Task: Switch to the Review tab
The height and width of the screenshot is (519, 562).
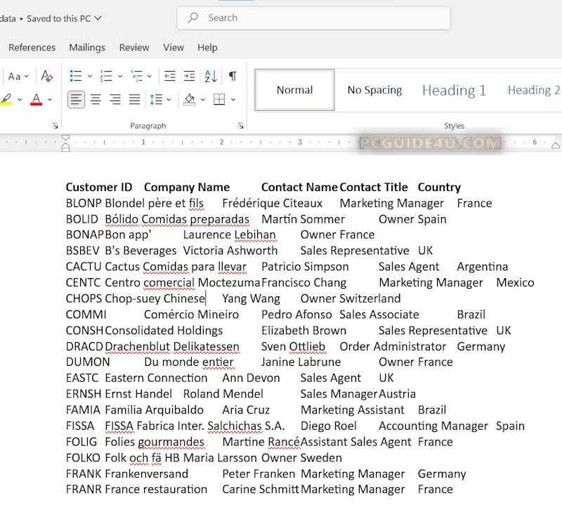Action: [x=133, y=47]
